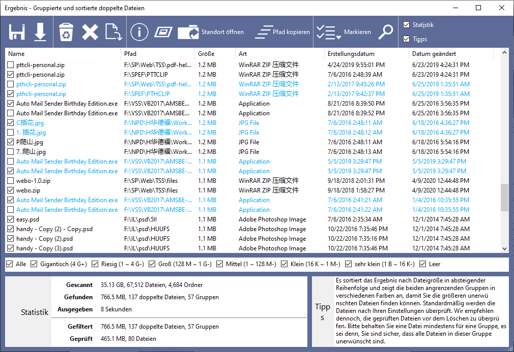Image resolution: width=514 pixels, height=352 pixels.
Task: Click the creation date 4/24/2019 9:55:01 PM
Action: pyautogui.click(x=356, y=65)
